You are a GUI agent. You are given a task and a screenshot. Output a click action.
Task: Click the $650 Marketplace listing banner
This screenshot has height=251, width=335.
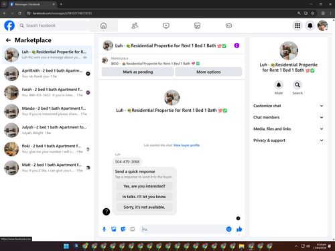(x=172, y=61)
